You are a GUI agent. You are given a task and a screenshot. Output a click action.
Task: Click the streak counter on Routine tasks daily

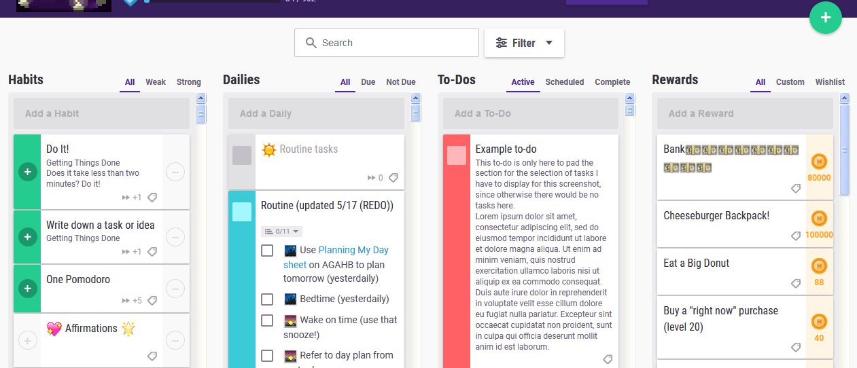pyautogui.click(x=375, y=178)
